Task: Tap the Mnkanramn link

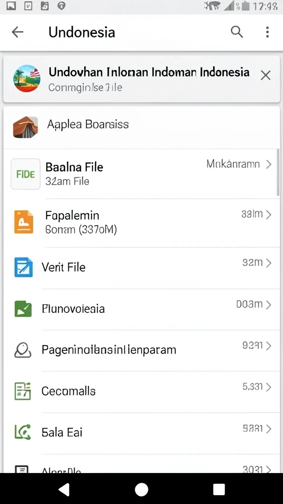Action: click(233, 164)
